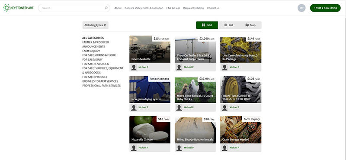Open the All listing types dropdown

[95, 25]
